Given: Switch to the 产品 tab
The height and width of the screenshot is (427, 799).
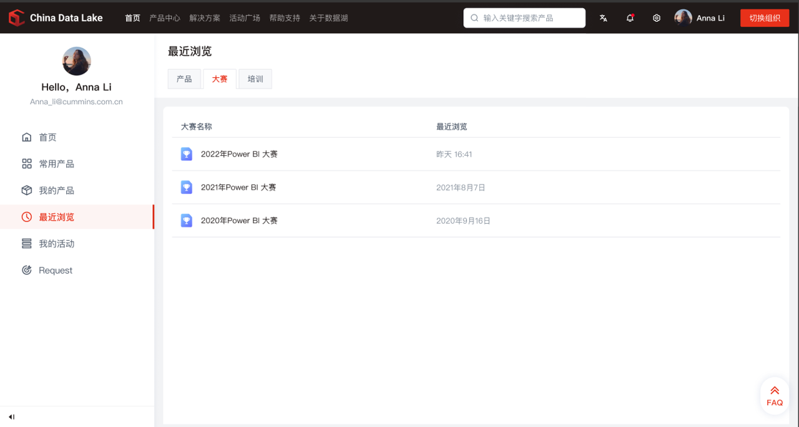Looking at the screenshot, I should 184,79.
